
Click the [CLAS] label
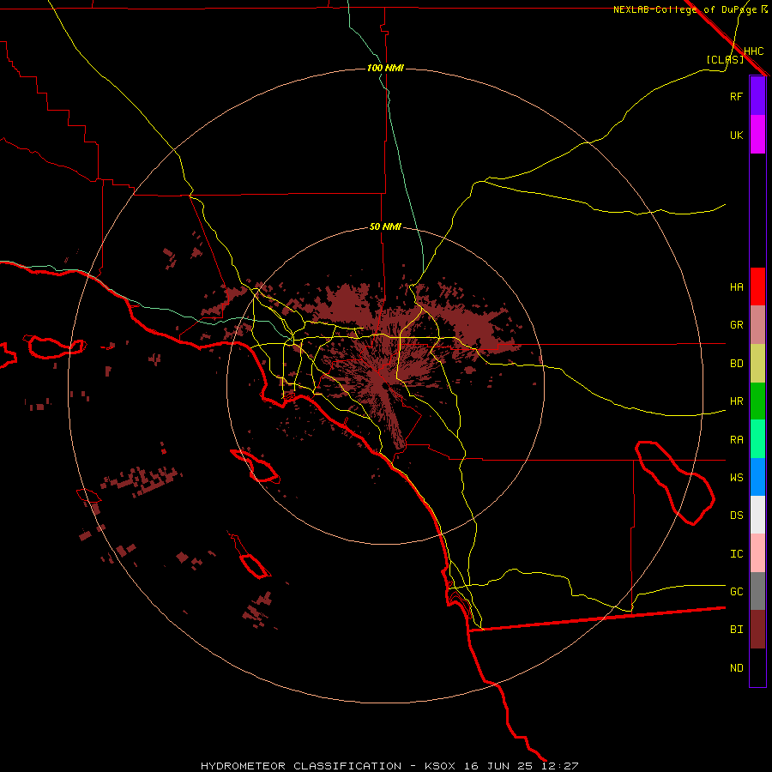725,59
